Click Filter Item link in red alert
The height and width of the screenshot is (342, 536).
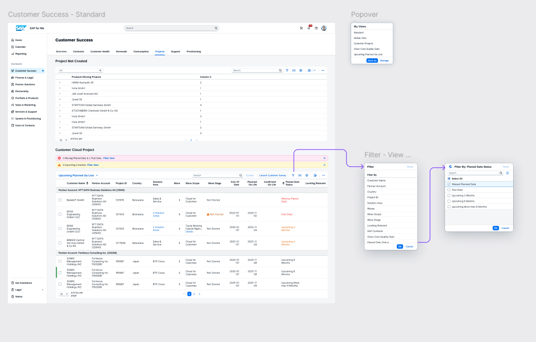pos(109,158)
